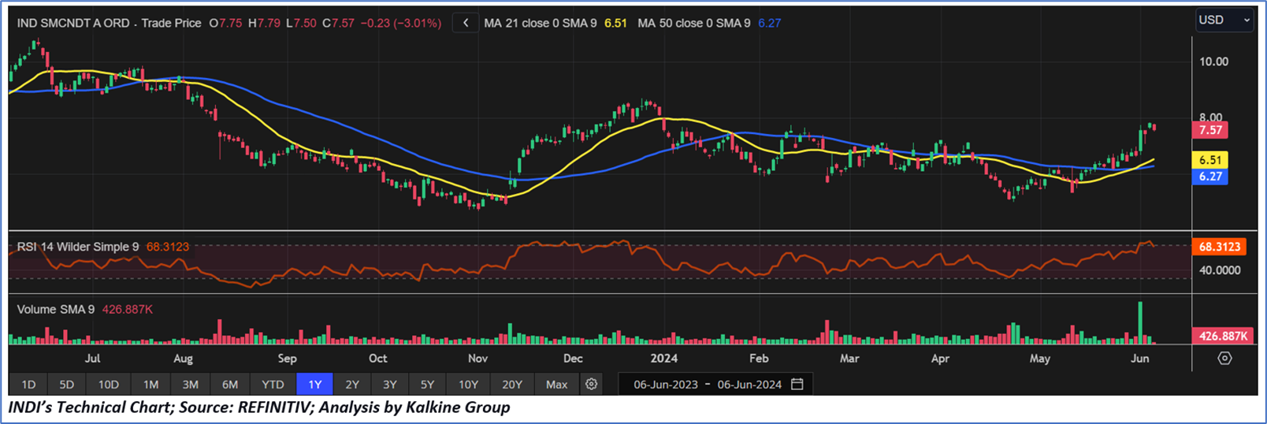The width and height of the screenshot is (1267, 424).
Task: Select the 6M time range
Action: (x=230, y=384)
